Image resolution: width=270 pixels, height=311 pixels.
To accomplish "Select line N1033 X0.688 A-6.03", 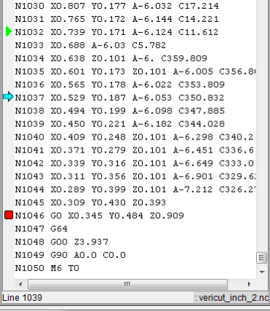I will point(91,45).
